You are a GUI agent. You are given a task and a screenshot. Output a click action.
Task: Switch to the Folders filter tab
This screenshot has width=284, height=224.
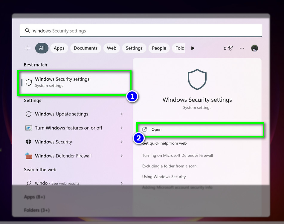point(178,48)
